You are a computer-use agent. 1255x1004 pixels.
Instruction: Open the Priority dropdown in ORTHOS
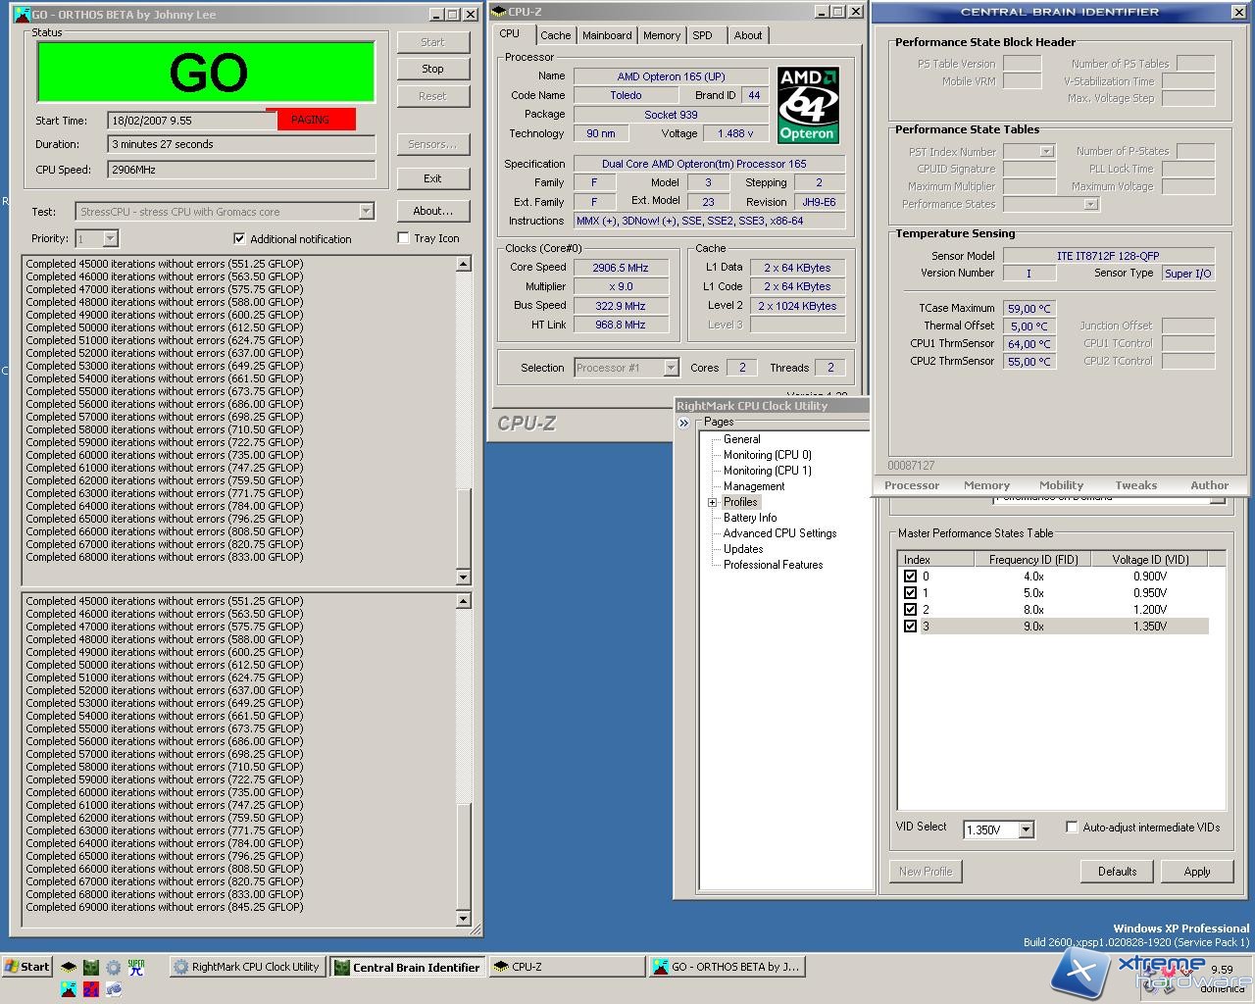(110, 238)
